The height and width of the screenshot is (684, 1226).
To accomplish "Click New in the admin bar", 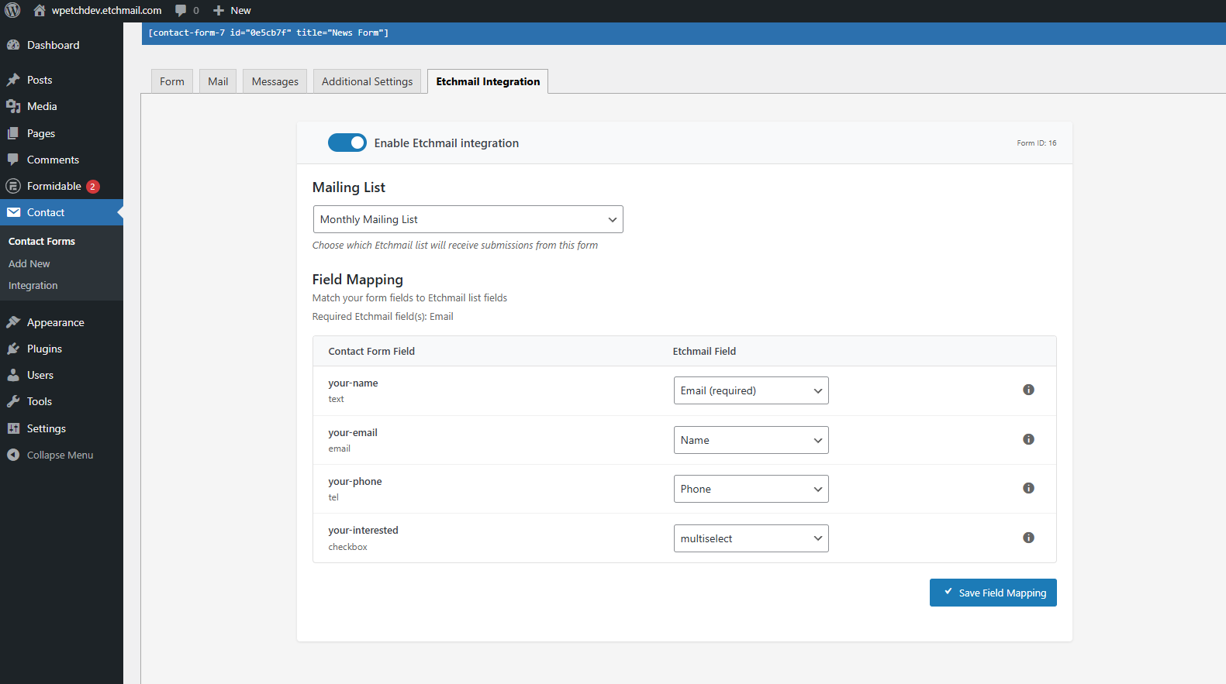I will tap(240, 10).
